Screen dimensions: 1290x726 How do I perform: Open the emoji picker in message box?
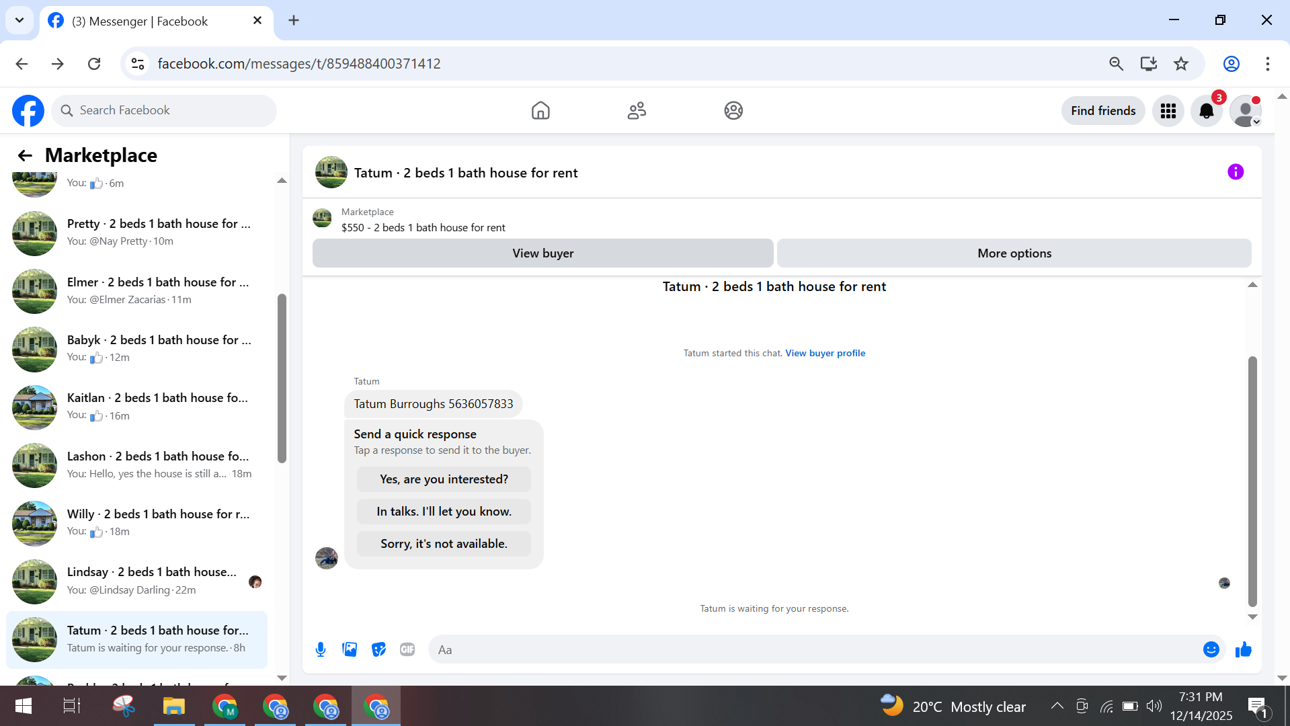1211,649
